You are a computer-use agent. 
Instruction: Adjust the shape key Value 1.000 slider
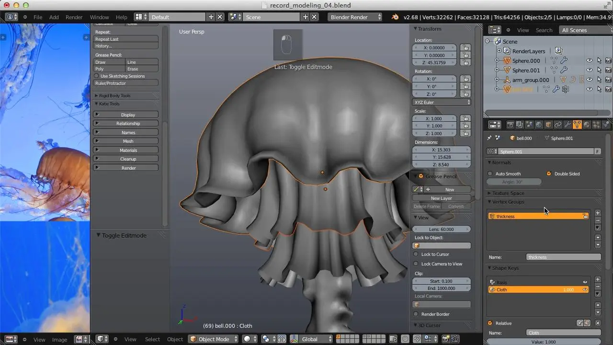pyautogui.click(x=544, y=342)
